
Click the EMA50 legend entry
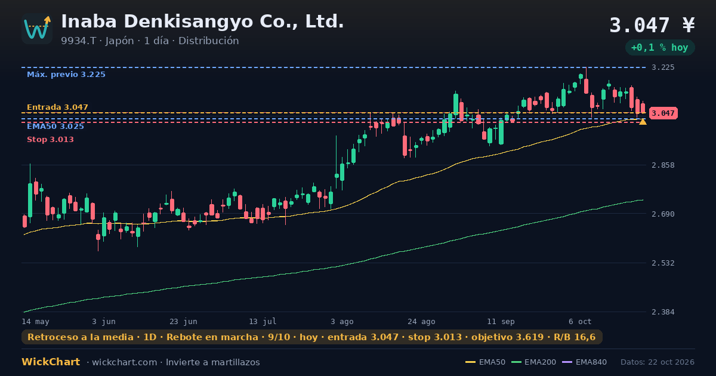click(x=486, y=362)
